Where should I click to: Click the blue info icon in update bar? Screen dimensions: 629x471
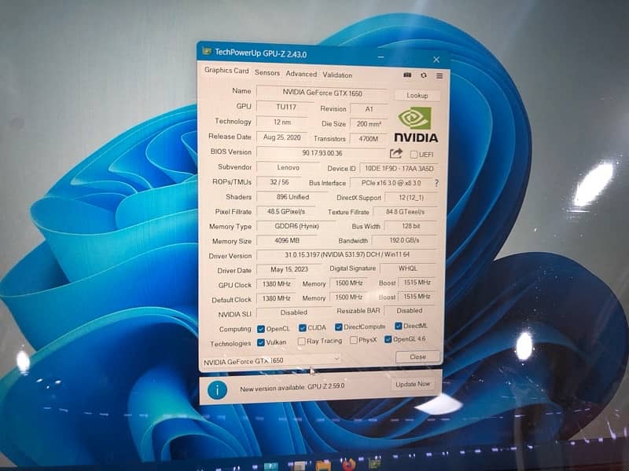click(x=218, y=389)
